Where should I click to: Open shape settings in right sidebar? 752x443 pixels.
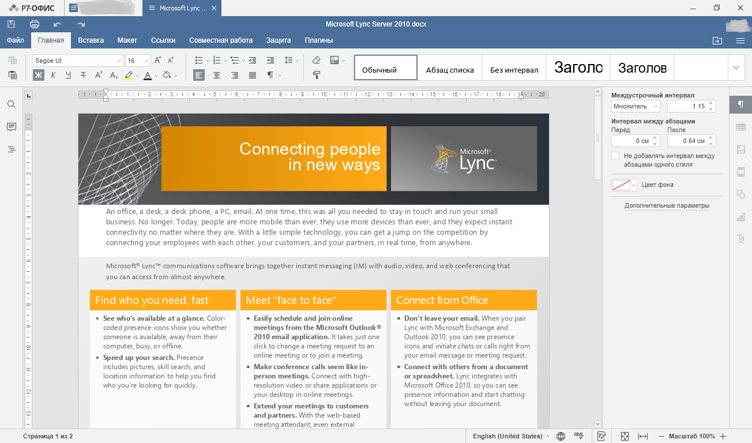[x=740, y=194]
